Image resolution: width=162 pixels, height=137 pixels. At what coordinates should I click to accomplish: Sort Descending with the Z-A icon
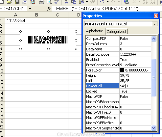pos(153,2)
